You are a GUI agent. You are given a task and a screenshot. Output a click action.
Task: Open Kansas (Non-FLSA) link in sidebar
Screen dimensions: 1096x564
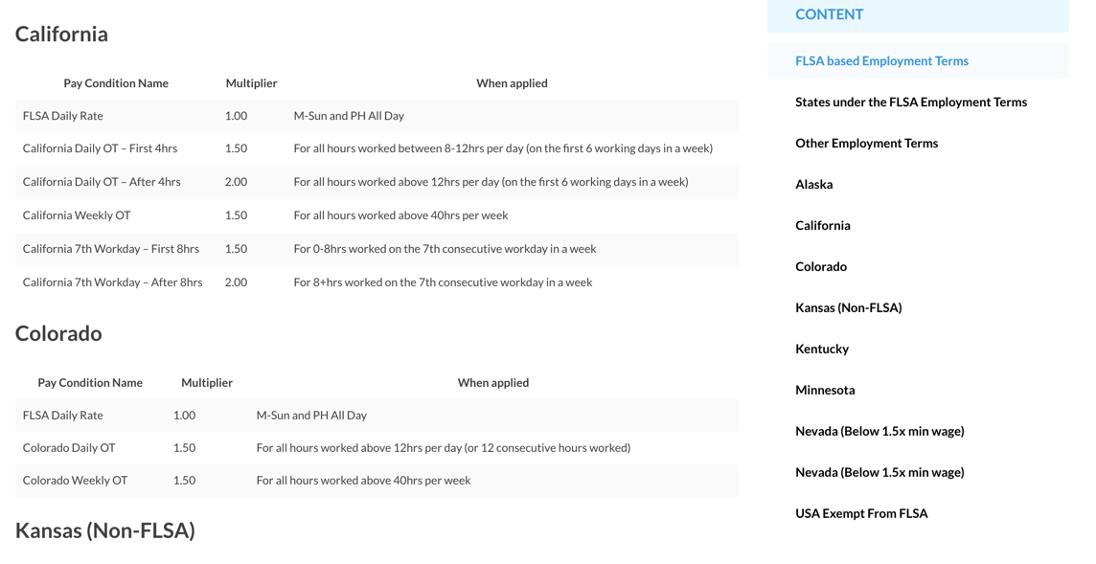click(x=848, y=308)
